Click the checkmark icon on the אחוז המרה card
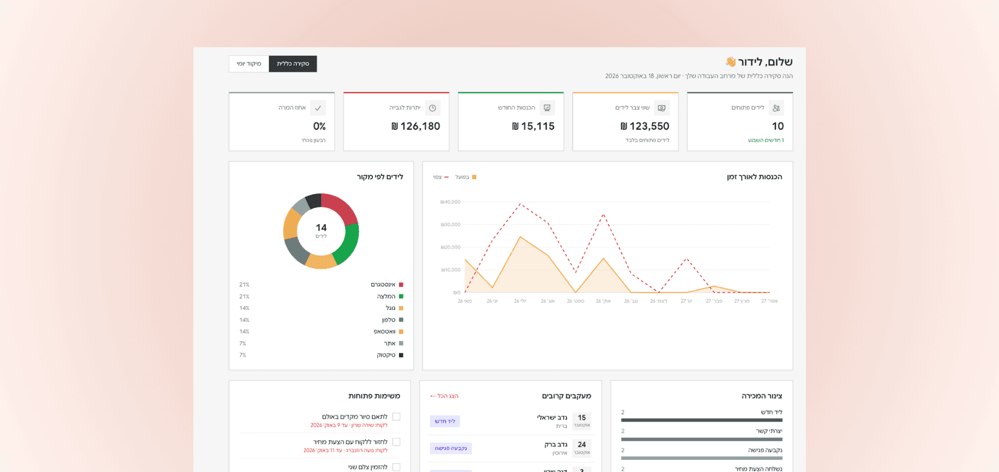This screenshot has height=472, width=999. [x=318, y=108]
